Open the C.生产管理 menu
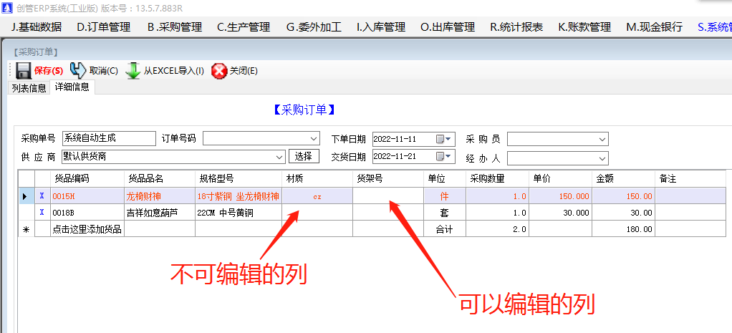This screenshot has height=333, width=732. [244, 27]
